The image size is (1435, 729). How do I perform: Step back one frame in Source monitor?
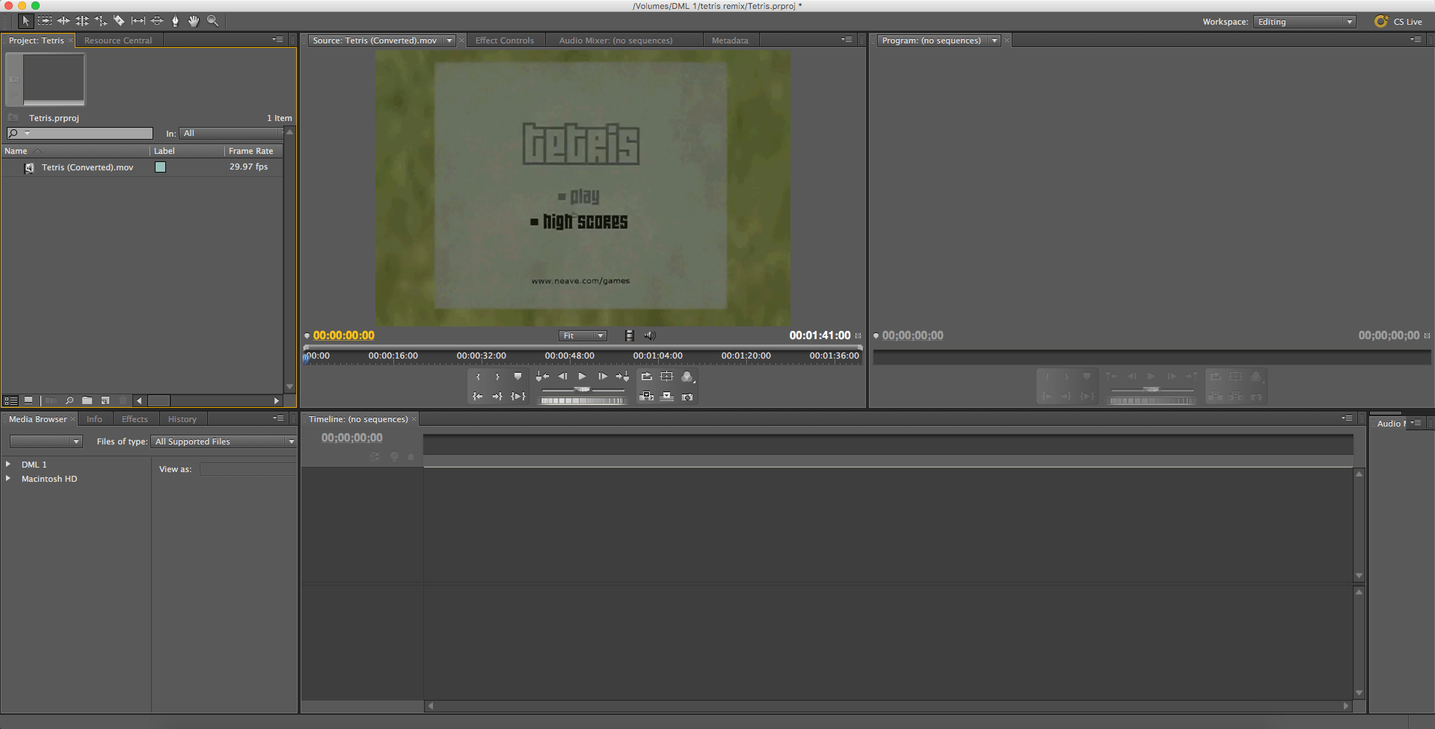(562, 376)
